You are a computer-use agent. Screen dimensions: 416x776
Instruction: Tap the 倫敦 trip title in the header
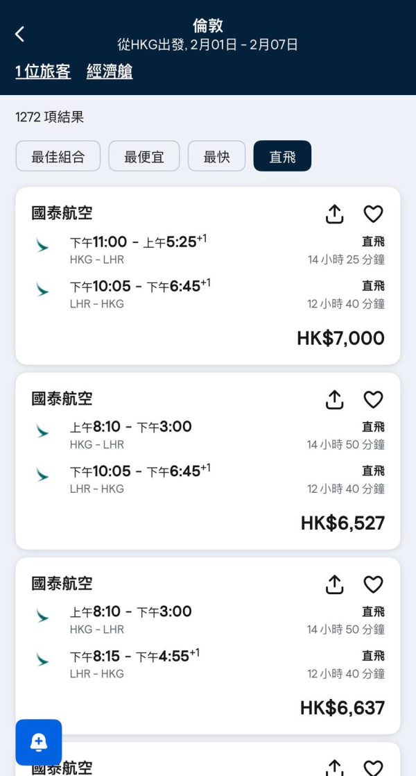coord(208,25)
